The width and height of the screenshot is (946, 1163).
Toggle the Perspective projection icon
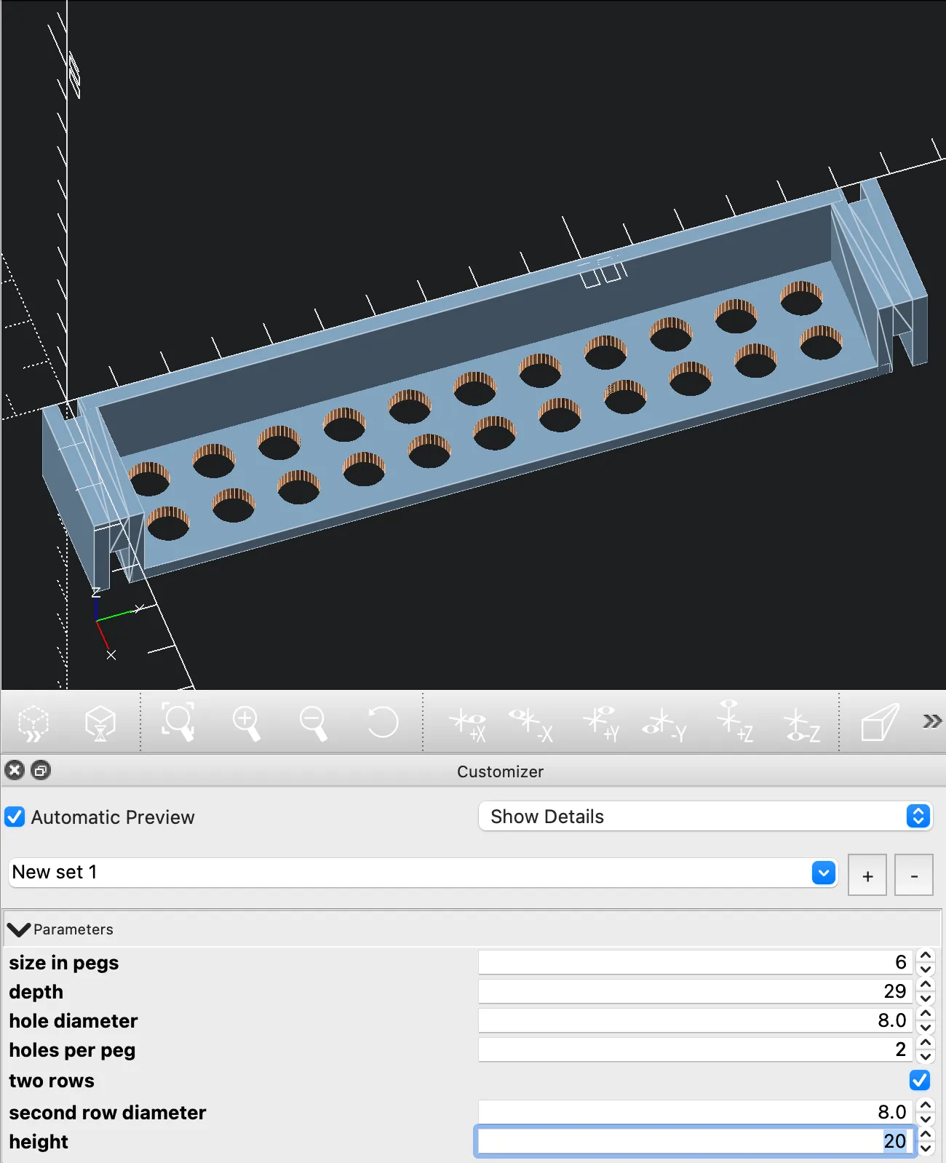(880, 723)
